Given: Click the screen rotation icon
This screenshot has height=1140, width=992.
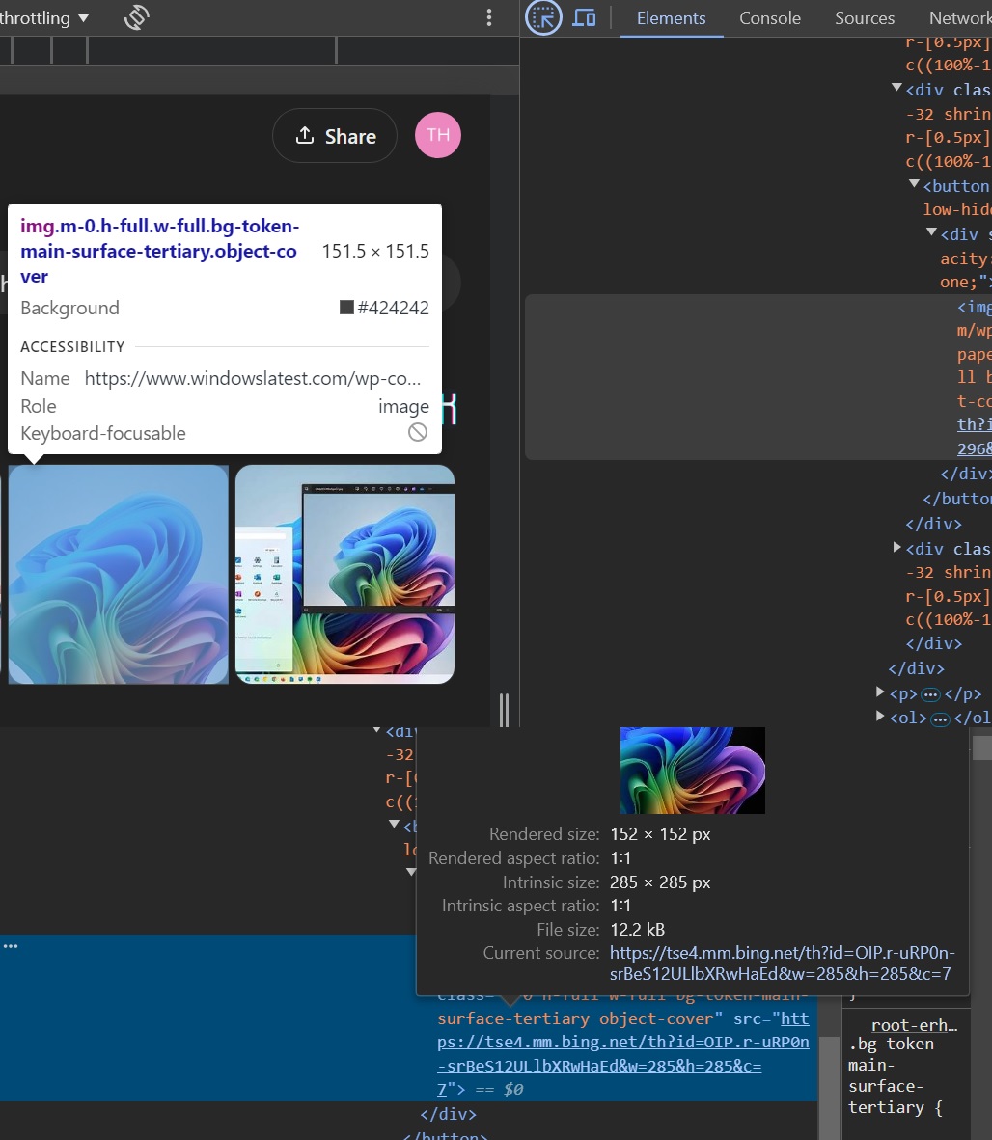Looking at the screenshot, I should [136, 17].
